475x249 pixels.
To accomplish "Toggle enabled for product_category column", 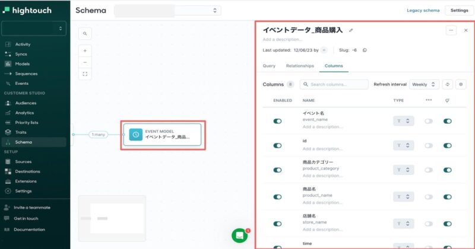I will pos(277,170).
